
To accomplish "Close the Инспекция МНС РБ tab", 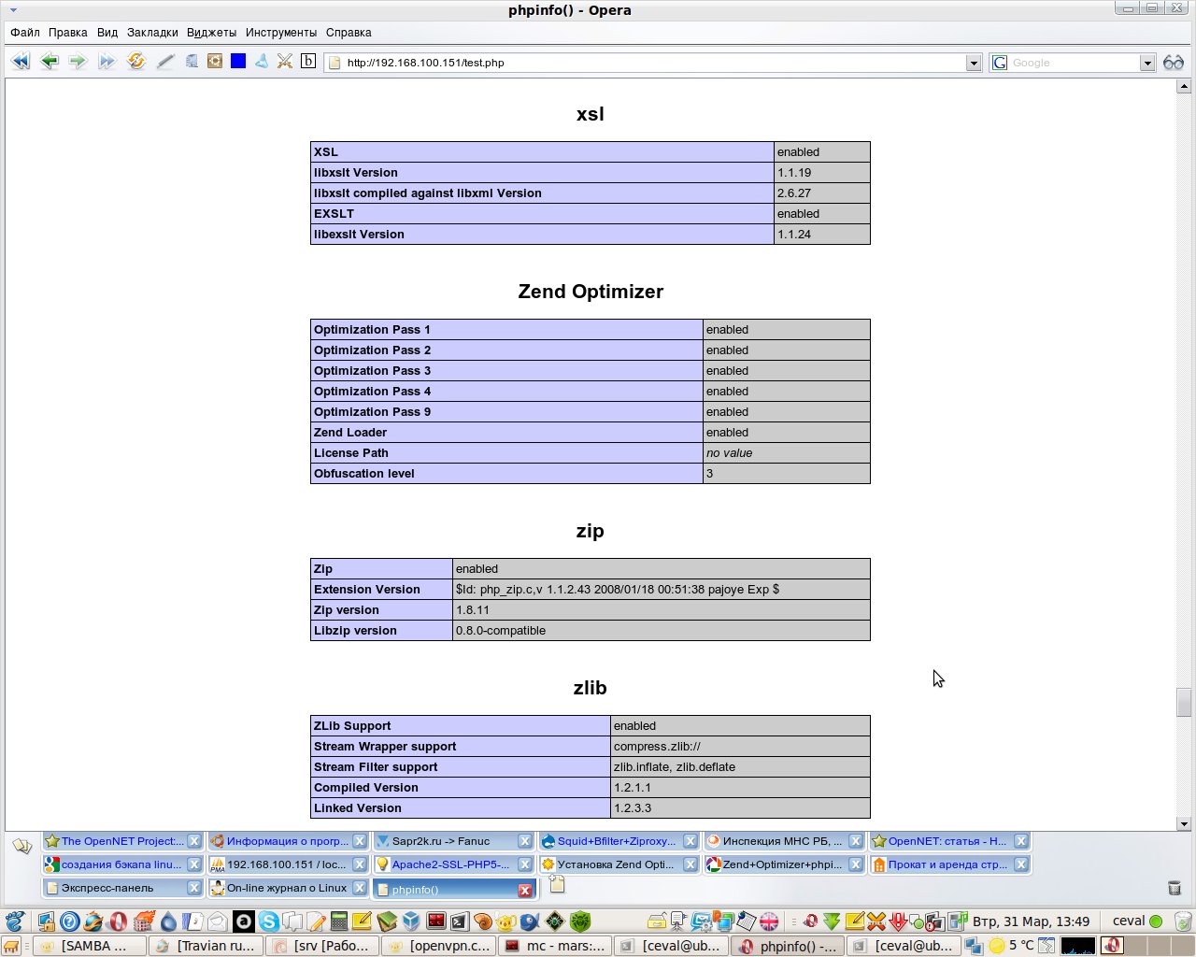I will click(x=856, y=841).
